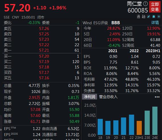Select the 买一 price 57.20
The width and height of the screenshot is (162, 140).
44,56
